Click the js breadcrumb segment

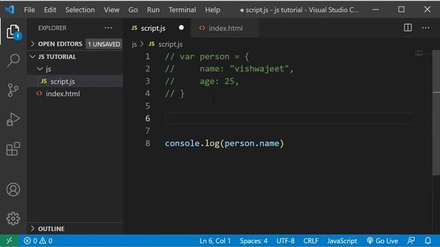click(135, 44)
